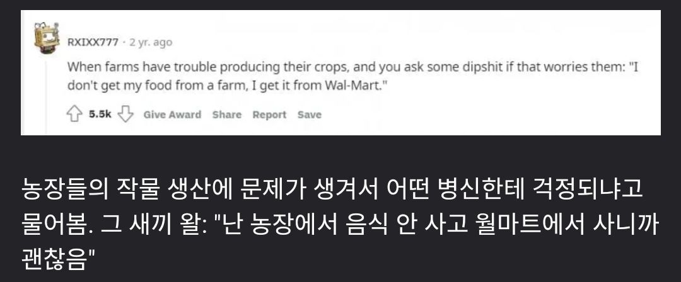681x282 pixels.
Task: Click the word "crops" in the comment
Action: click(324, 67)
